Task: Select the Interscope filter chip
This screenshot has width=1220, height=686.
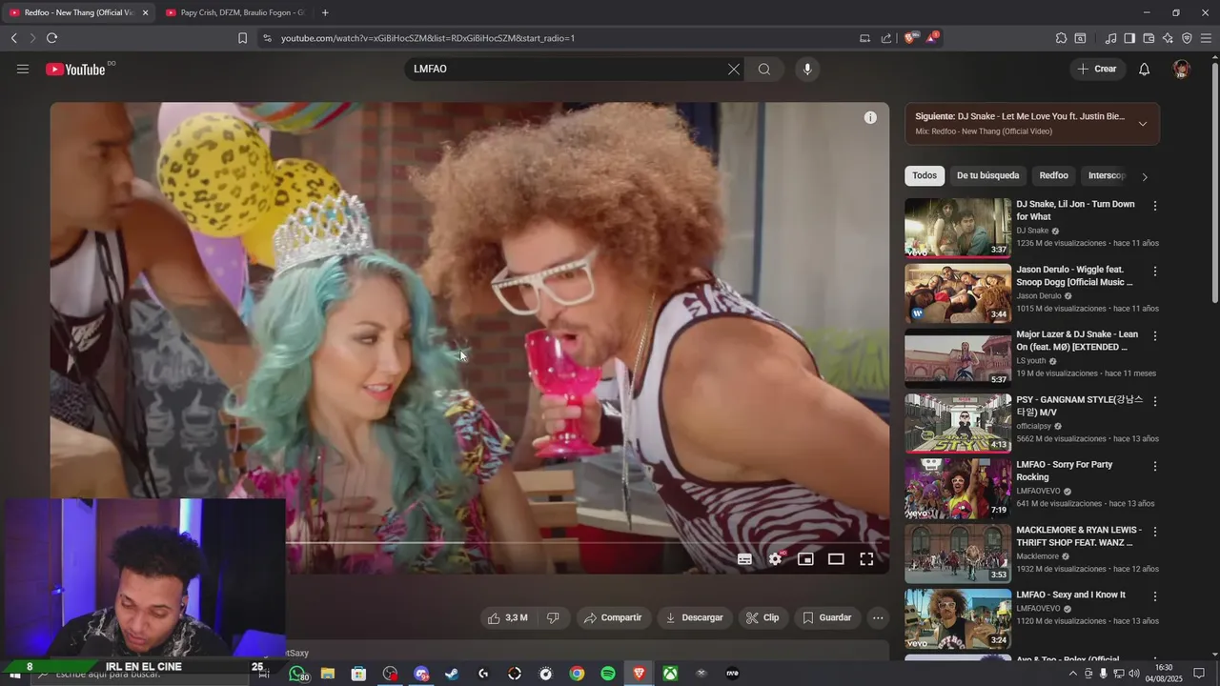Action: point(1107,175)
